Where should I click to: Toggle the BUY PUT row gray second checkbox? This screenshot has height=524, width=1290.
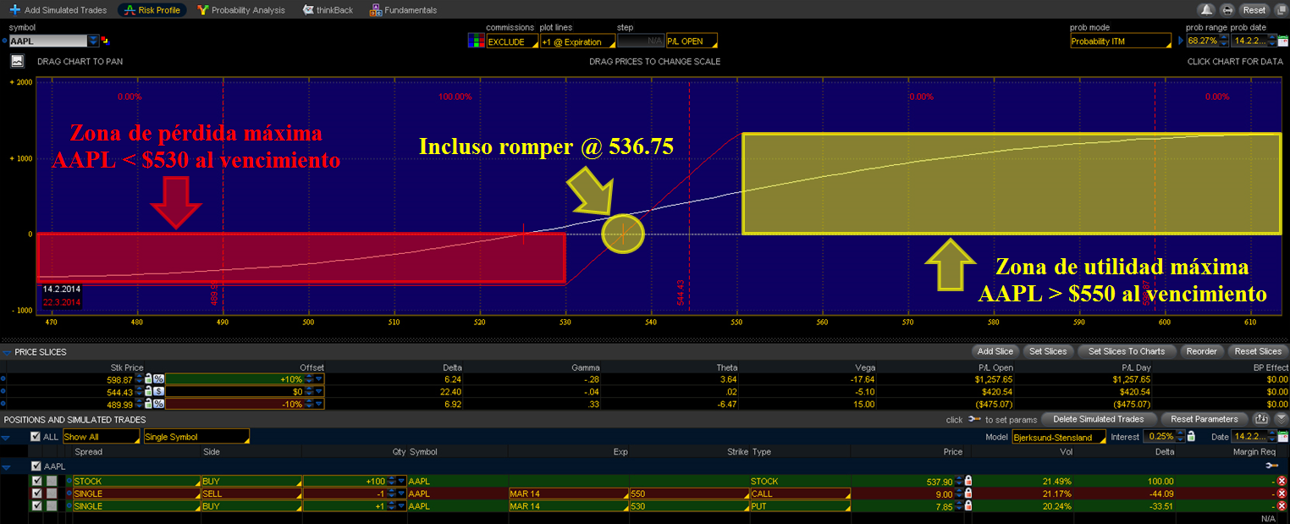pyautogui.click(x=52, y=506)
